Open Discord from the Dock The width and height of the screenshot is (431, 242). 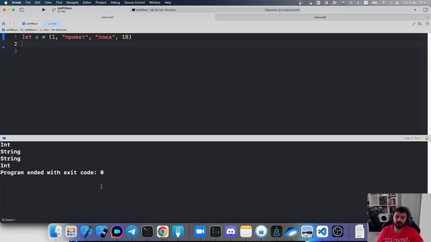[230, 231]
